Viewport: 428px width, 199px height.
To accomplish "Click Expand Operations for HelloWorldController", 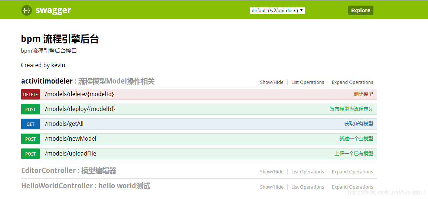I will (x=352, y=187).
